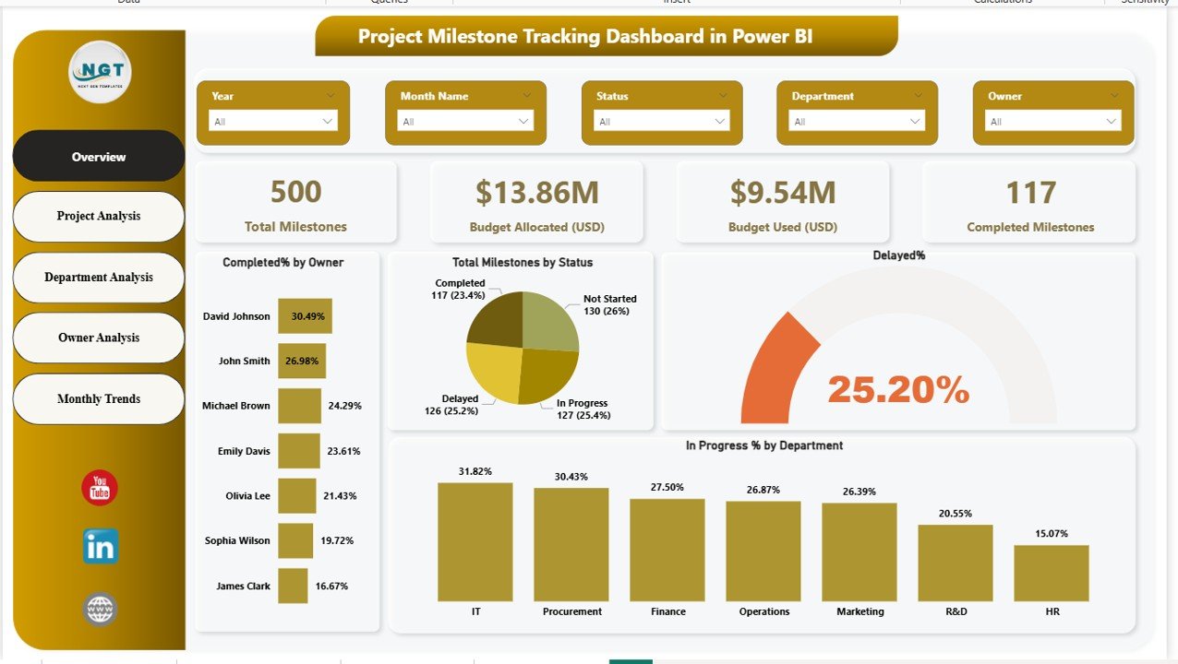The image size is (1178, 664).
Task: Go to the Department Analysis page
Action: 99,277
